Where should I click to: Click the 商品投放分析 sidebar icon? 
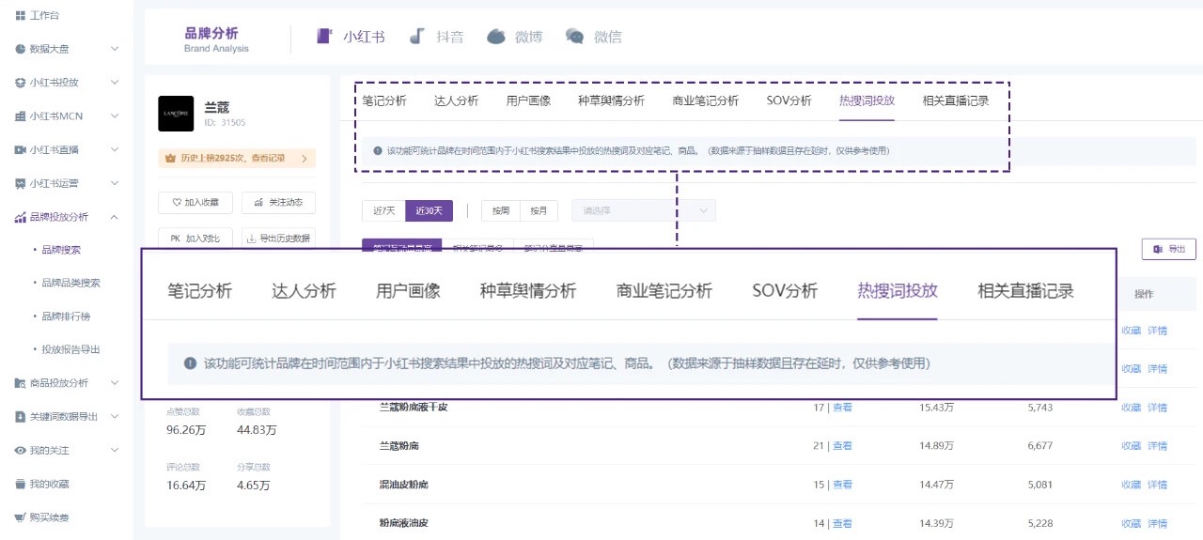click(21, 383)
